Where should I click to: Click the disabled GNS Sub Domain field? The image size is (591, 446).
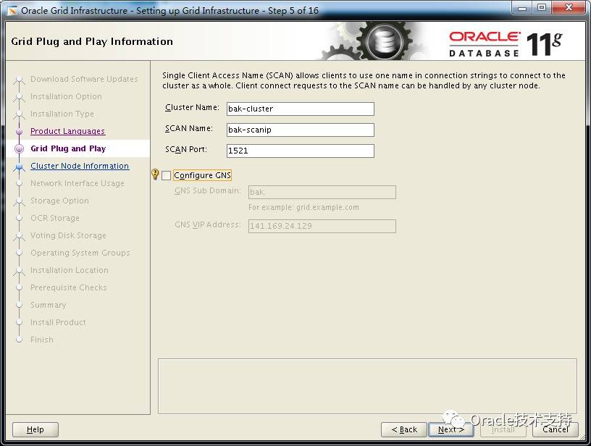322,192
